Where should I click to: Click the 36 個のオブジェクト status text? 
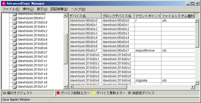[17, 93]
